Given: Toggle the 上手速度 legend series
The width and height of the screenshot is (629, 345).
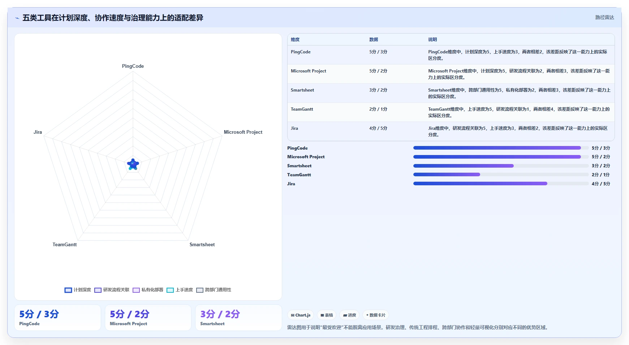Looking at the screenshot, I should click(x=180, y=290).
